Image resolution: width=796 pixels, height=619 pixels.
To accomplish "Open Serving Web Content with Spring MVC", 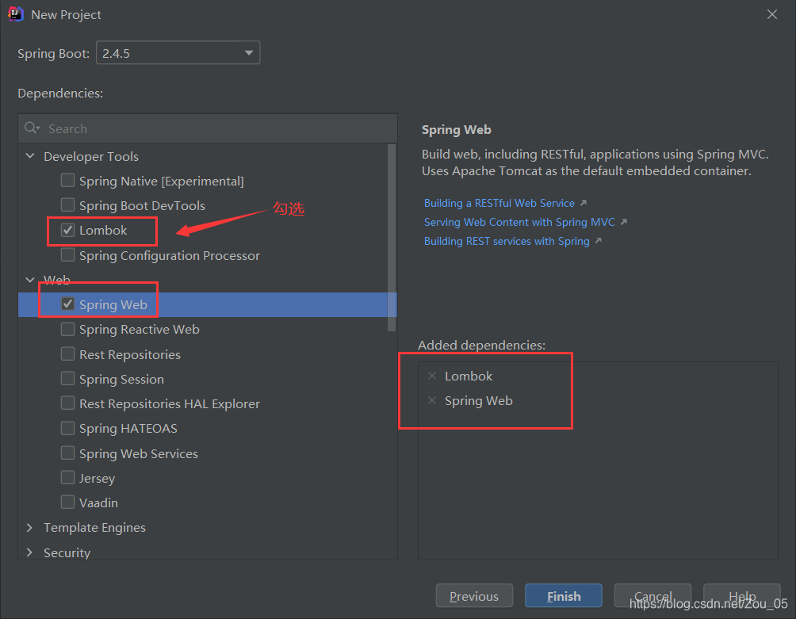I will click(x=519, y=222).
